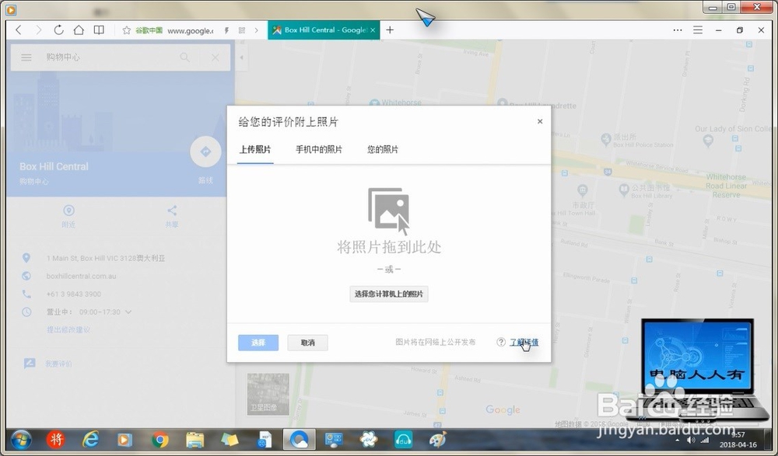The height and width of the screenshot is (456, 778).
Task: Open a new browser tab
Action: coord(390,30)
